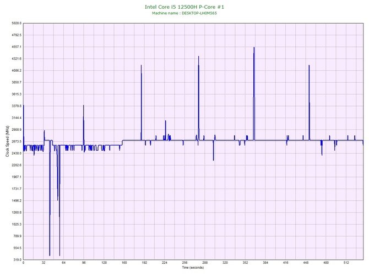Click the 1731.7 y-axis value
The height and width of the screenshot is (277, 369).
tap(17, 189)
